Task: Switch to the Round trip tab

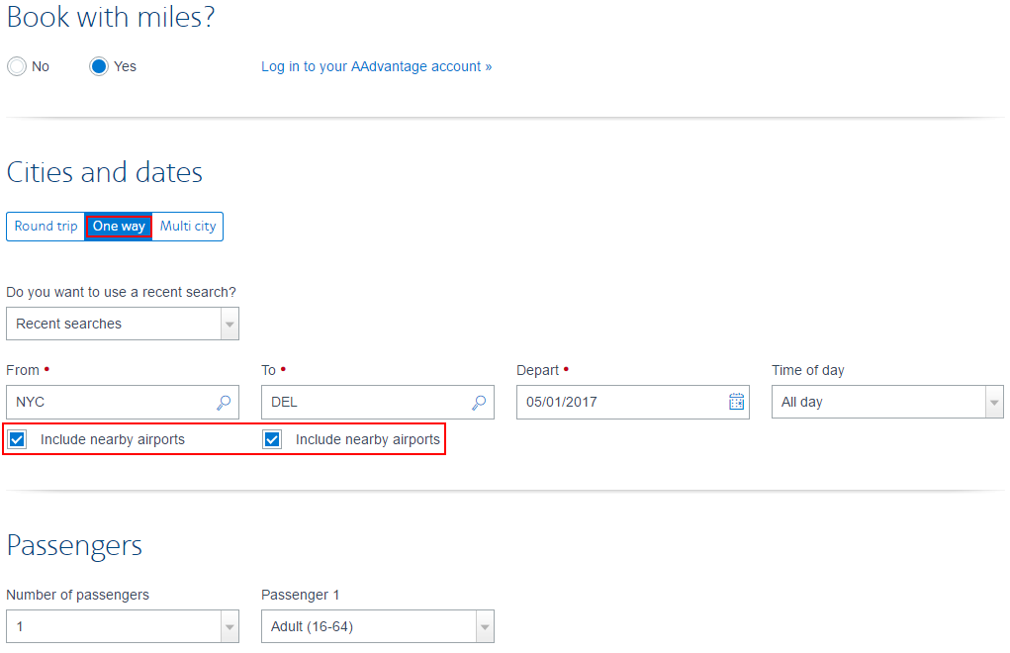Action: pyautogui.click(x=46, y=226)
